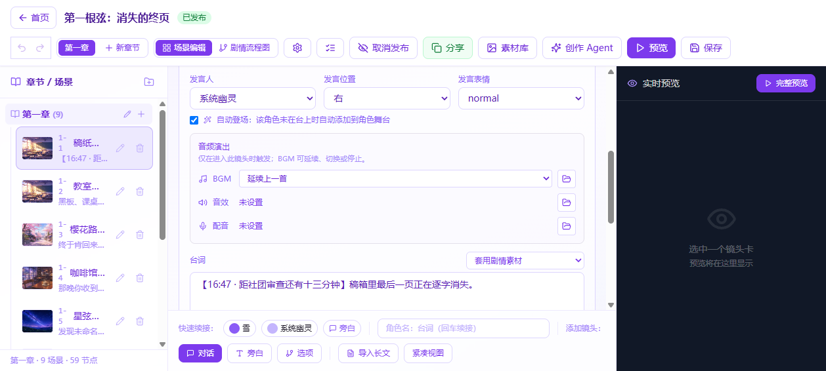Viewport: 826px width, 371px height.
Task: Click the purple 预览 button
Action: 651,48
